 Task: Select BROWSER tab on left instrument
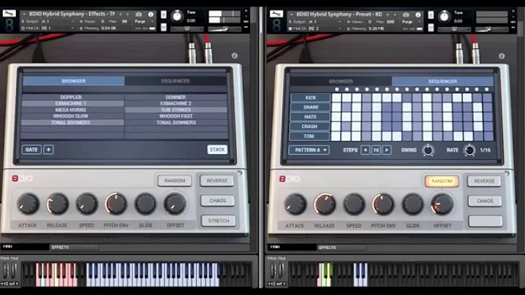click(74, 81)
